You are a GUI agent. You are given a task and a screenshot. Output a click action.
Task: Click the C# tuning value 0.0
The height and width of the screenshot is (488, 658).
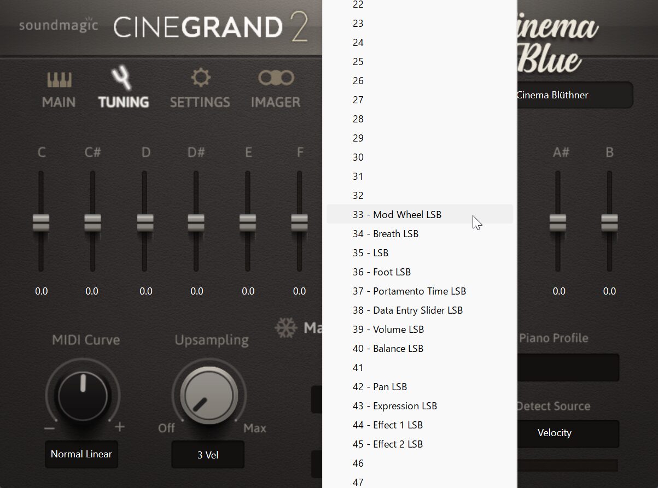(x=92, y=291)
